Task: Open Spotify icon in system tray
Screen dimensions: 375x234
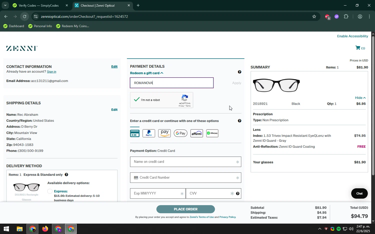Action: (x=338, y=229)
